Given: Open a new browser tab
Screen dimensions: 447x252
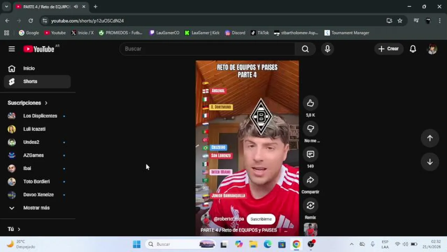Looking at the screenshot, I should (95, 6).
